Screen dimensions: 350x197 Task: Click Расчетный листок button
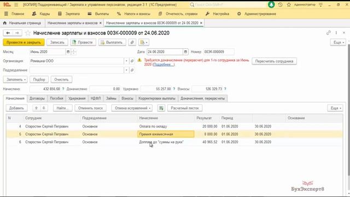(185, 108)
